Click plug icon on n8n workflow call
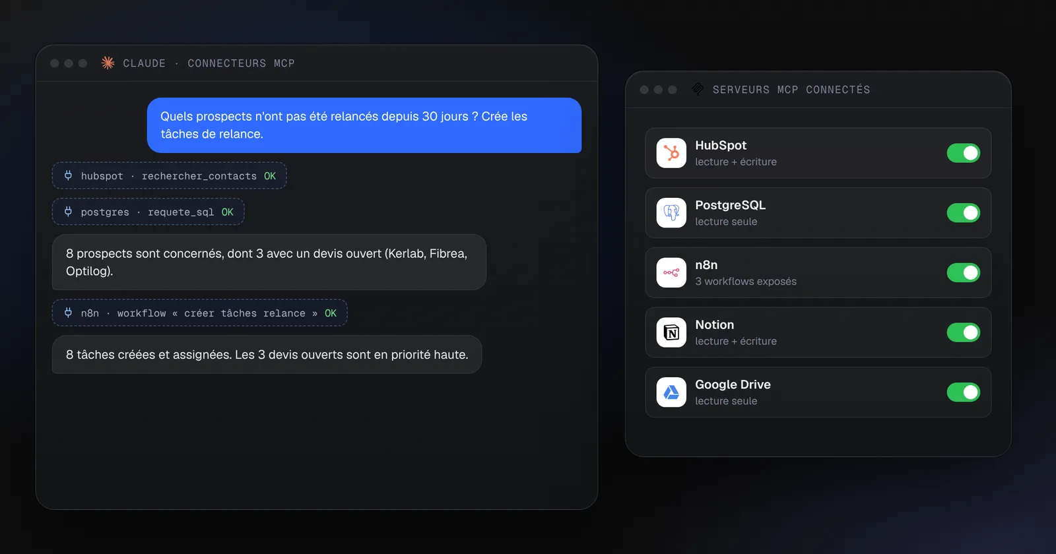 pos(68,313)
